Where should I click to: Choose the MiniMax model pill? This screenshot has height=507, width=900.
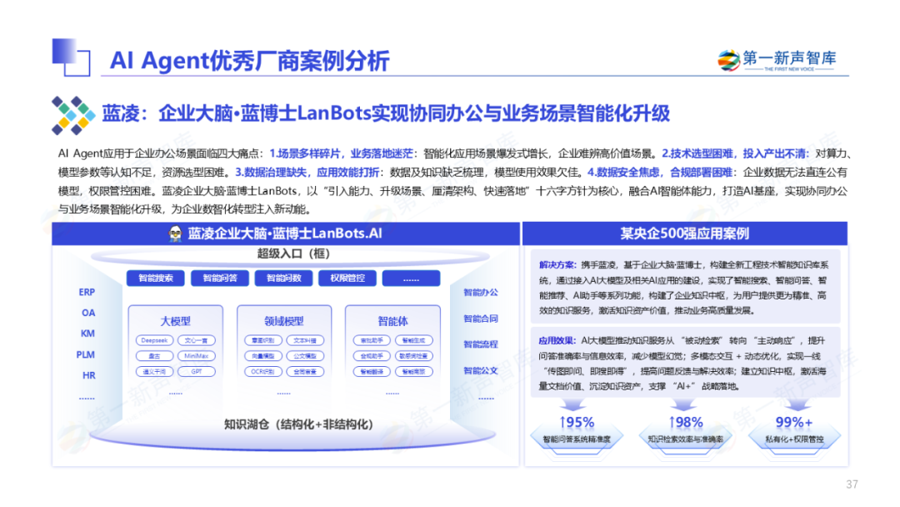(x=197, y=356)
